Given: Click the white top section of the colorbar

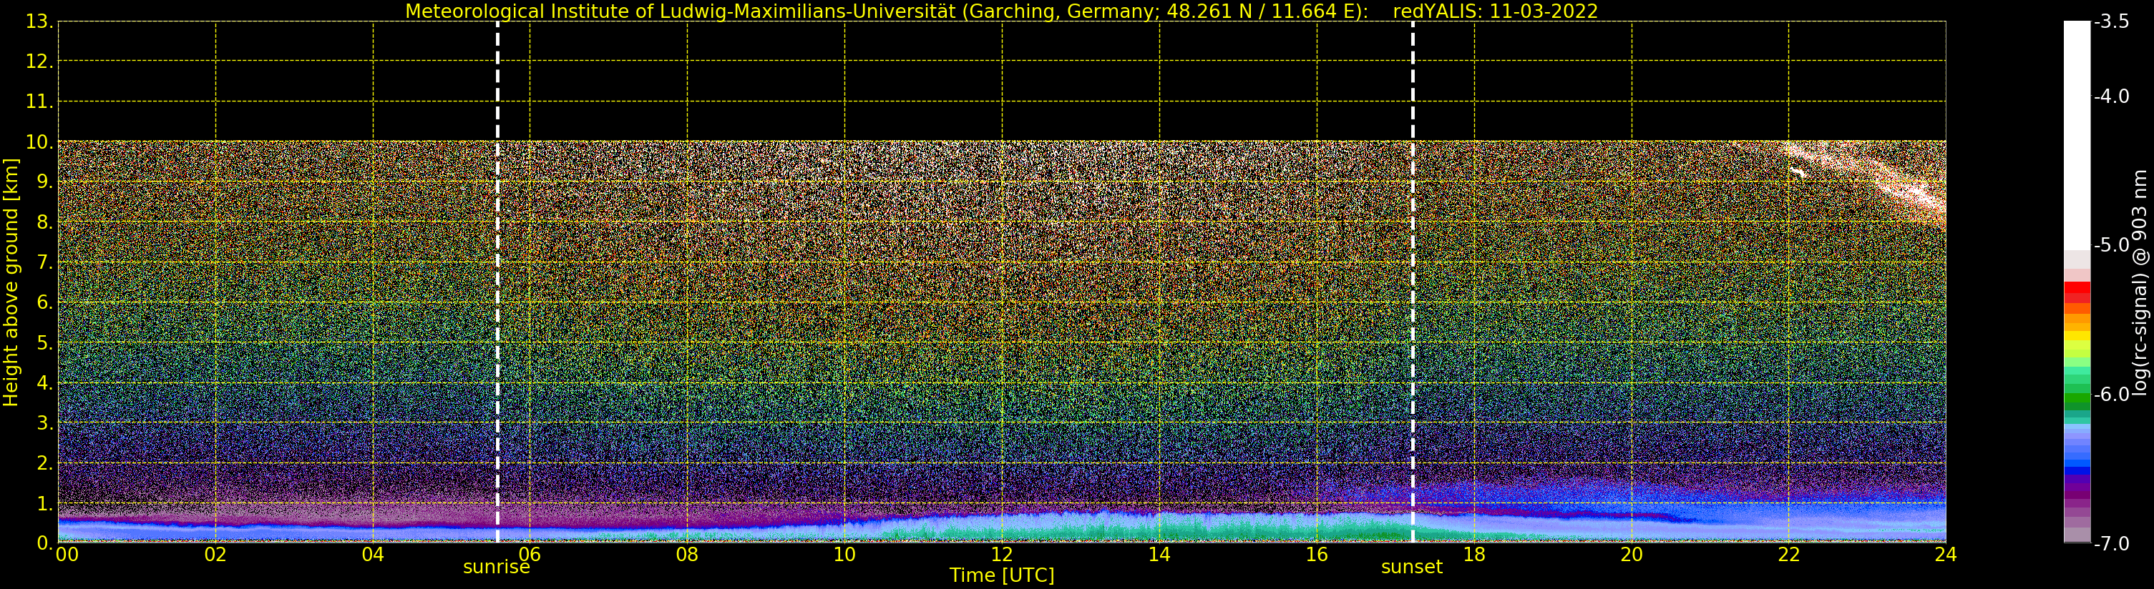Looking at the screenshot, I should (2077, 135).
